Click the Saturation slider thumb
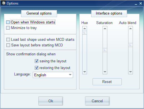Screen dimensions: 144x109 (105, 50)
